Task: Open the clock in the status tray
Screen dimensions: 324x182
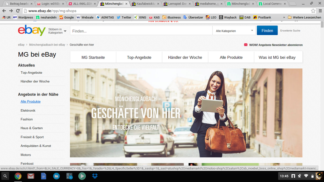Action: coord(284,176)
